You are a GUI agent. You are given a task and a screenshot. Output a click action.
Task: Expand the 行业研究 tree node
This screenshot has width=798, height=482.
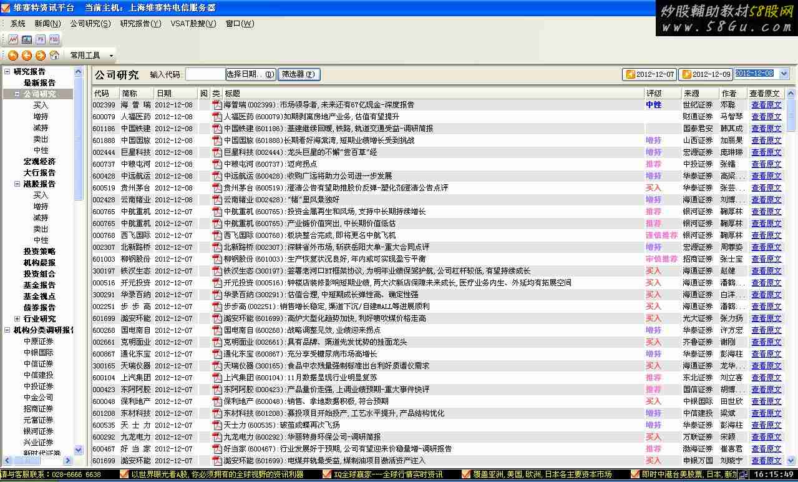tap(17, 319)
